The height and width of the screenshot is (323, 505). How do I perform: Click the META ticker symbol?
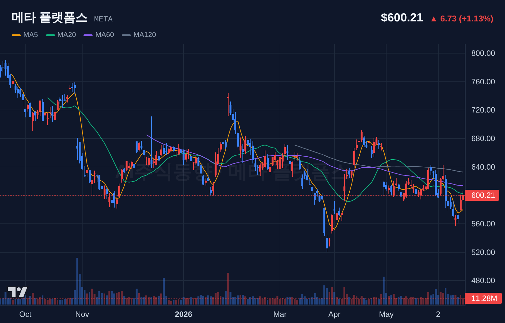click(x=103, y=19)
